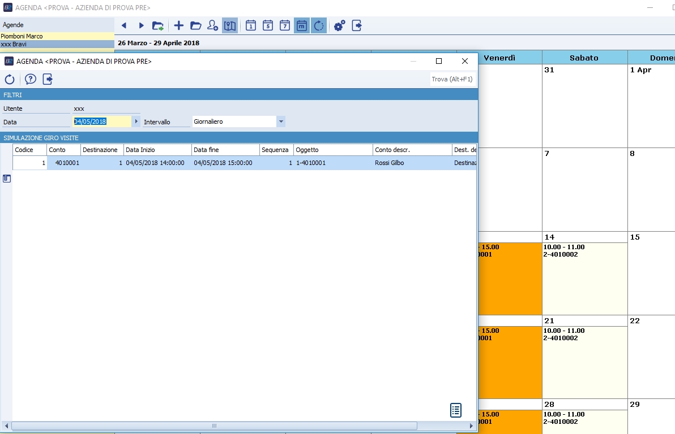
Task: Select cell 04/05/2018 15:00:00
Action: (225, 163)
